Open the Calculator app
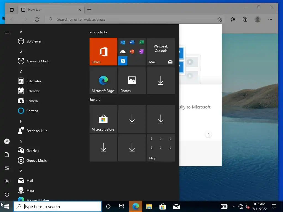 pos(49,81)
